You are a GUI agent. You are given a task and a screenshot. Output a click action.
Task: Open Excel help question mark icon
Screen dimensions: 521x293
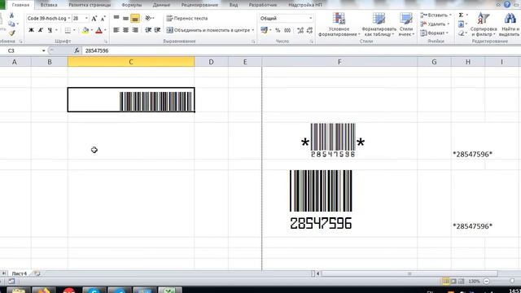click(507, 4)
